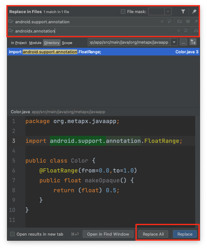
Task: Click the Replace All button
Action: coord(153,234)
